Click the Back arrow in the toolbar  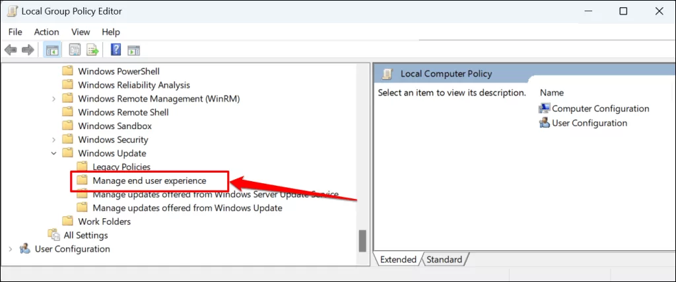(11, 50)
